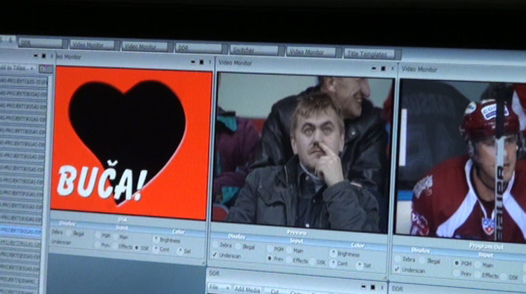Enable Underscan checkbox in the Preview monitor

pos(215,255)
